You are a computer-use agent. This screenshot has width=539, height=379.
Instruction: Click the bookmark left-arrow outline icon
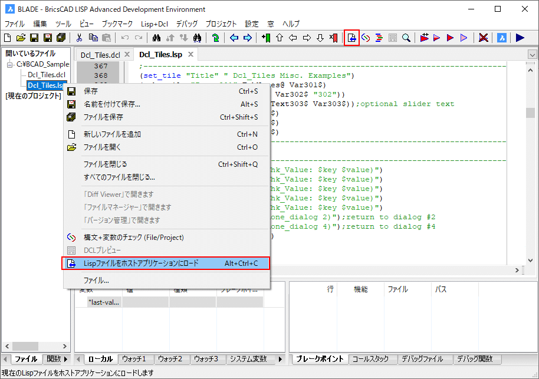point(293,38)
